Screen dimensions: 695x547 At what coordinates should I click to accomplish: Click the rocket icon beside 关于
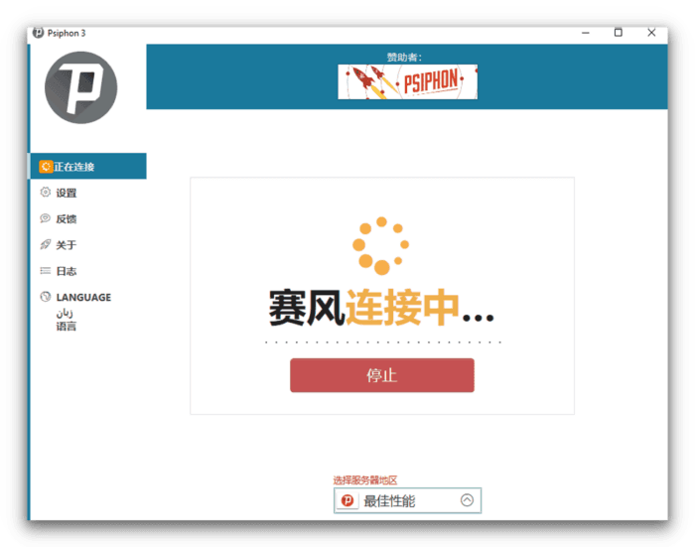coord(45,244)
